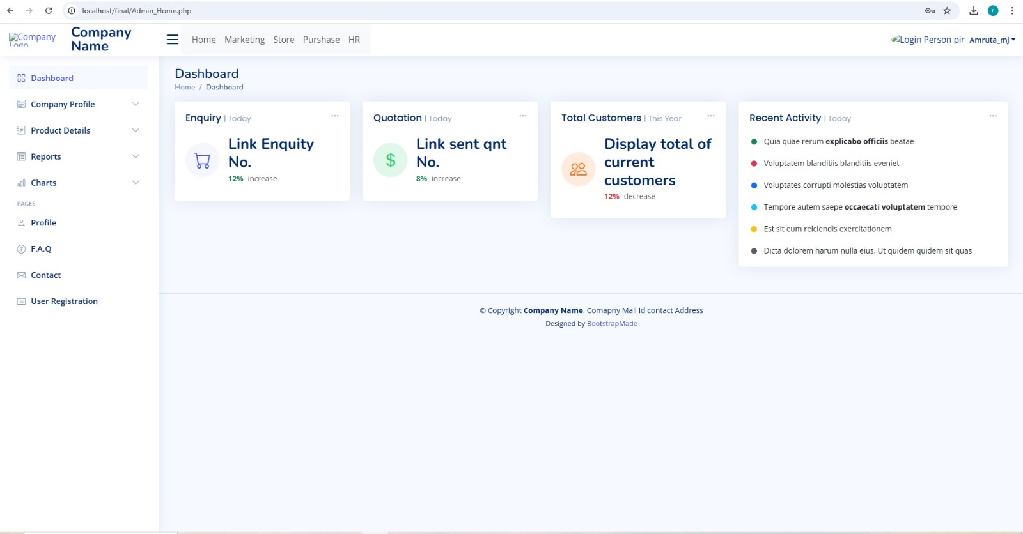Toggle the sidebar with the hamburger icon
Image resolution: width=1023 pixels, height=534 pixels.
[172, 40]
